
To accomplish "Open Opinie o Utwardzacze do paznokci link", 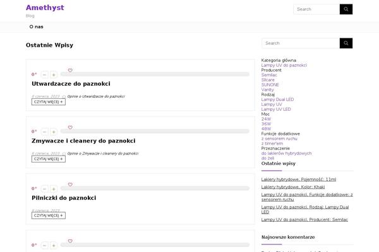I will tap(96, 96).
